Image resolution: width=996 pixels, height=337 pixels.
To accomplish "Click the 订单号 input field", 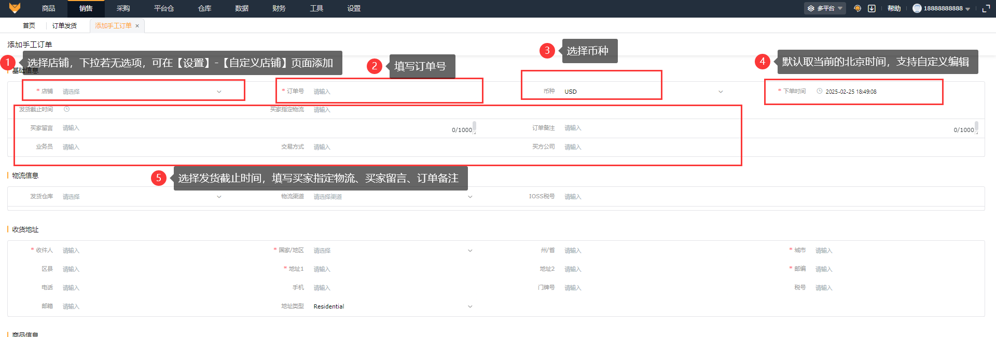I will pyautogui.click(x=393, y=92).
